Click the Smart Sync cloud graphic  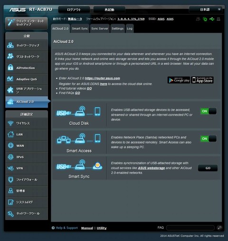point(79,165)
